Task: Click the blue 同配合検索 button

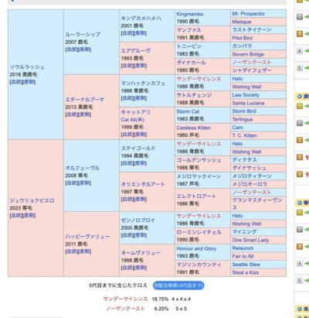Action: [178, 286]
